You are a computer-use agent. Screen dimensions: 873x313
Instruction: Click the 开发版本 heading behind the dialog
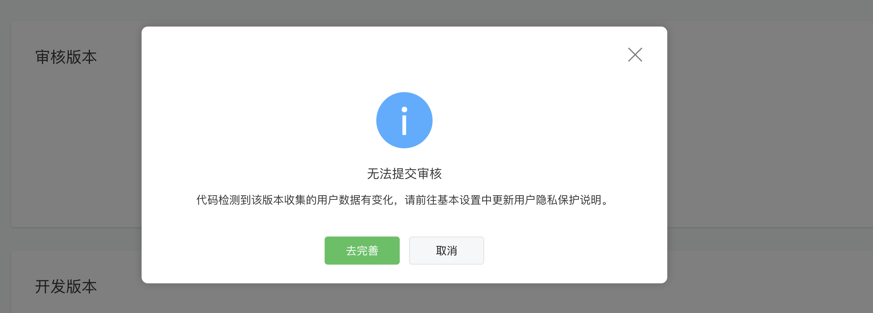point(66,286)
